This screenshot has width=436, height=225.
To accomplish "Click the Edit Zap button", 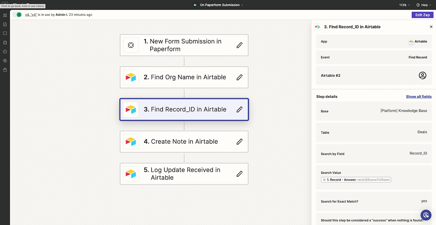I will point(422,15).
